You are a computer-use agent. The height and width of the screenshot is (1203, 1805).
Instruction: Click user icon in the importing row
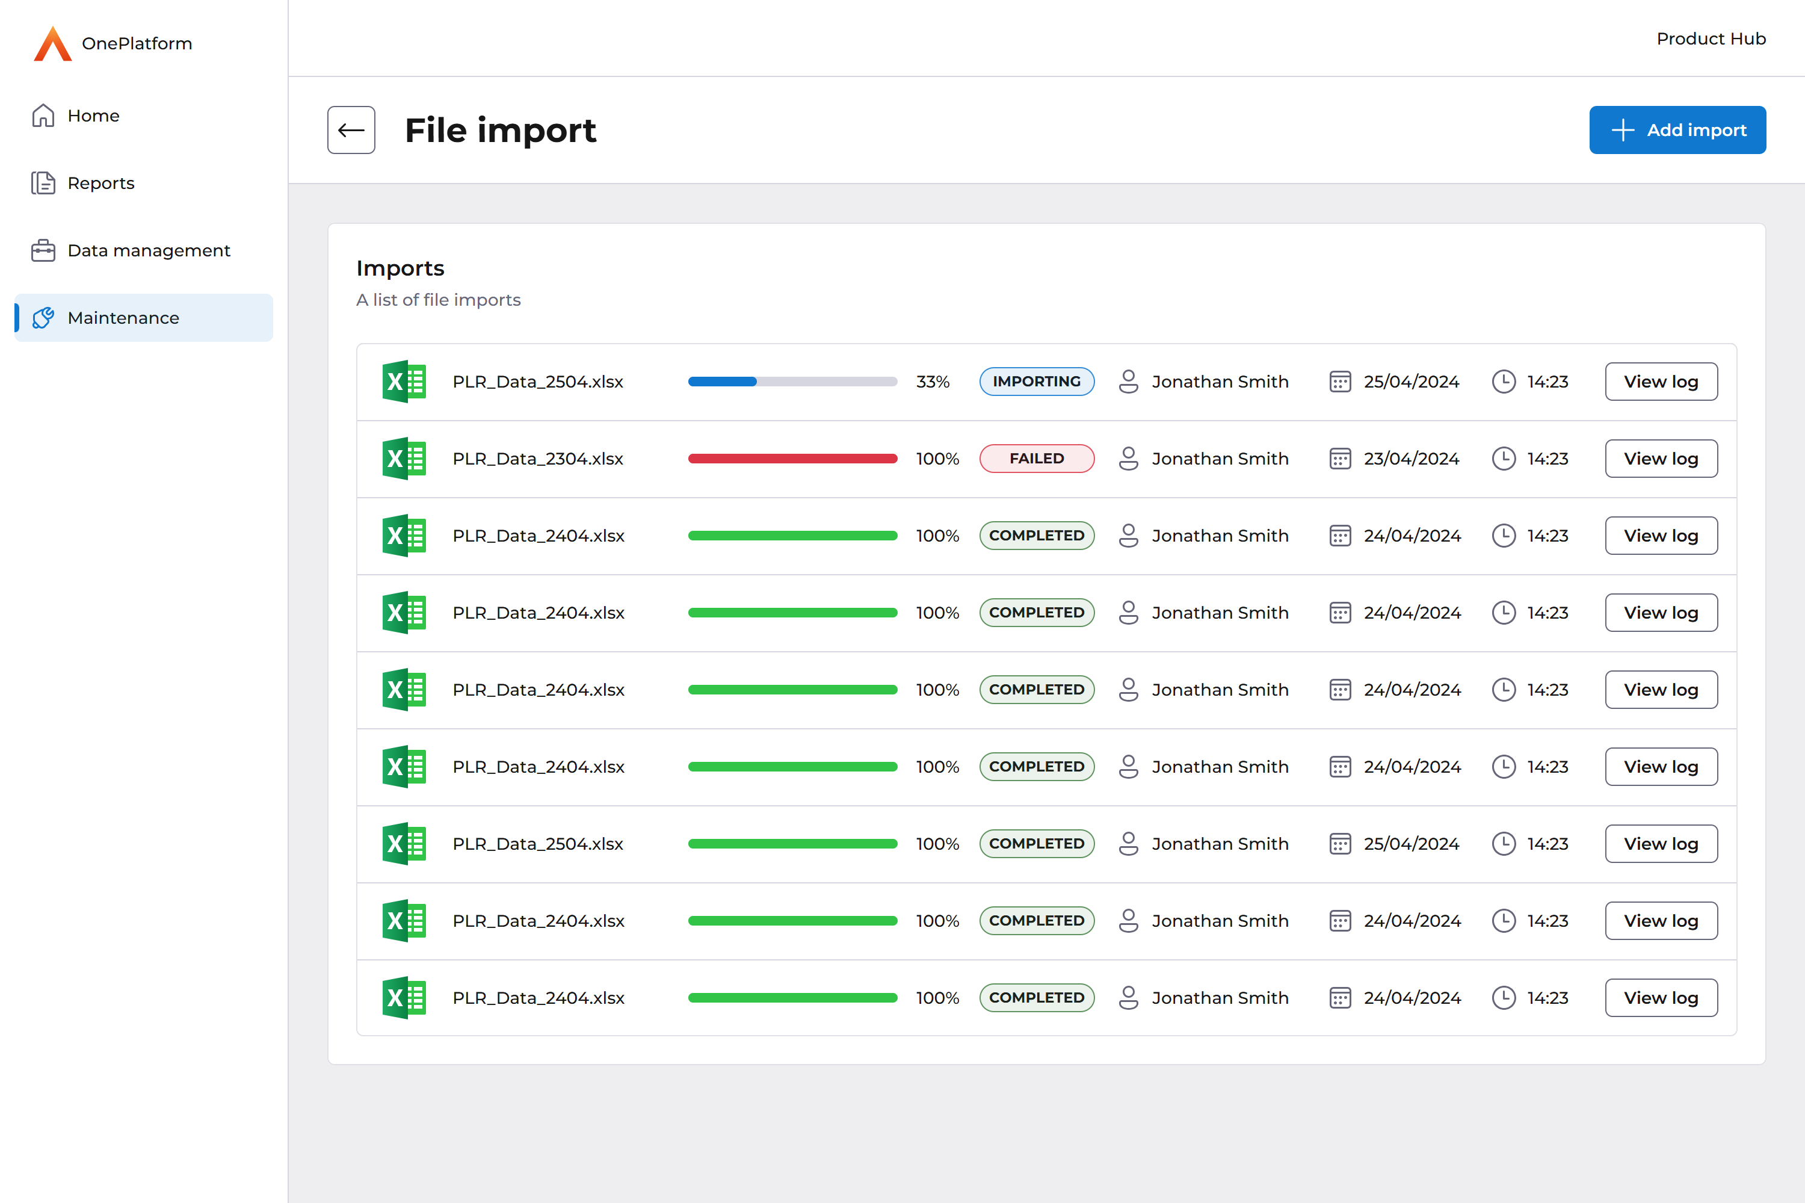click(x=1128, y=382)
